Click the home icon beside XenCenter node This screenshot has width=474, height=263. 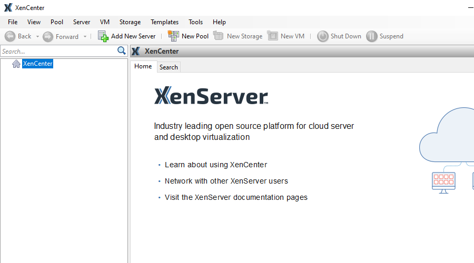pyautogui.click(x=16, y=64)
